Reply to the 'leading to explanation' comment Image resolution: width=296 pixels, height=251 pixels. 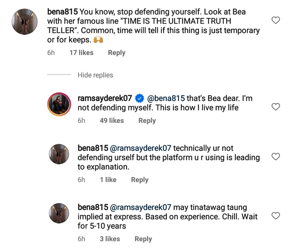tap(139, 180)
